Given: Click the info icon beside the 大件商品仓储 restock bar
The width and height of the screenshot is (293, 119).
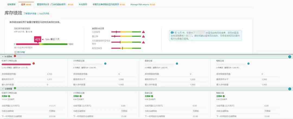Looking at the screenshot, I should point(105,64).
